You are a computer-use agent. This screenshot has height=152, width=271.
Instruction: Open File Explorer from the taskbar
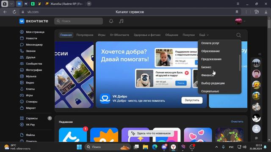[x=145, y=147]
